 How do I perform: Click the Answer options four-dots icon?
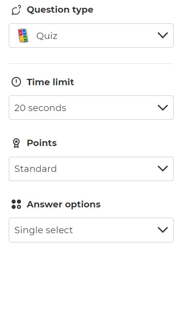(x=16, y=204)
